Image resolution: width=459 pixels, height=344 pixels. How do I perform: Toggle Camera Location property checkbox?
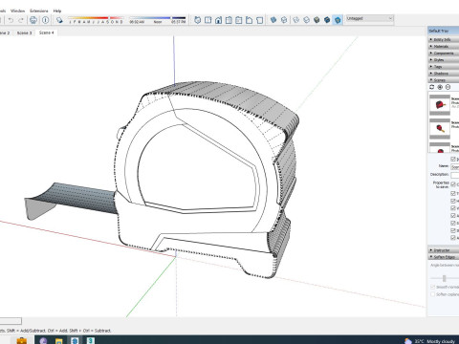[x=453, y=184]
